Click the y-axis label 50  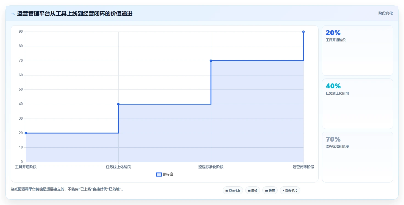click(x=21, y=89)
